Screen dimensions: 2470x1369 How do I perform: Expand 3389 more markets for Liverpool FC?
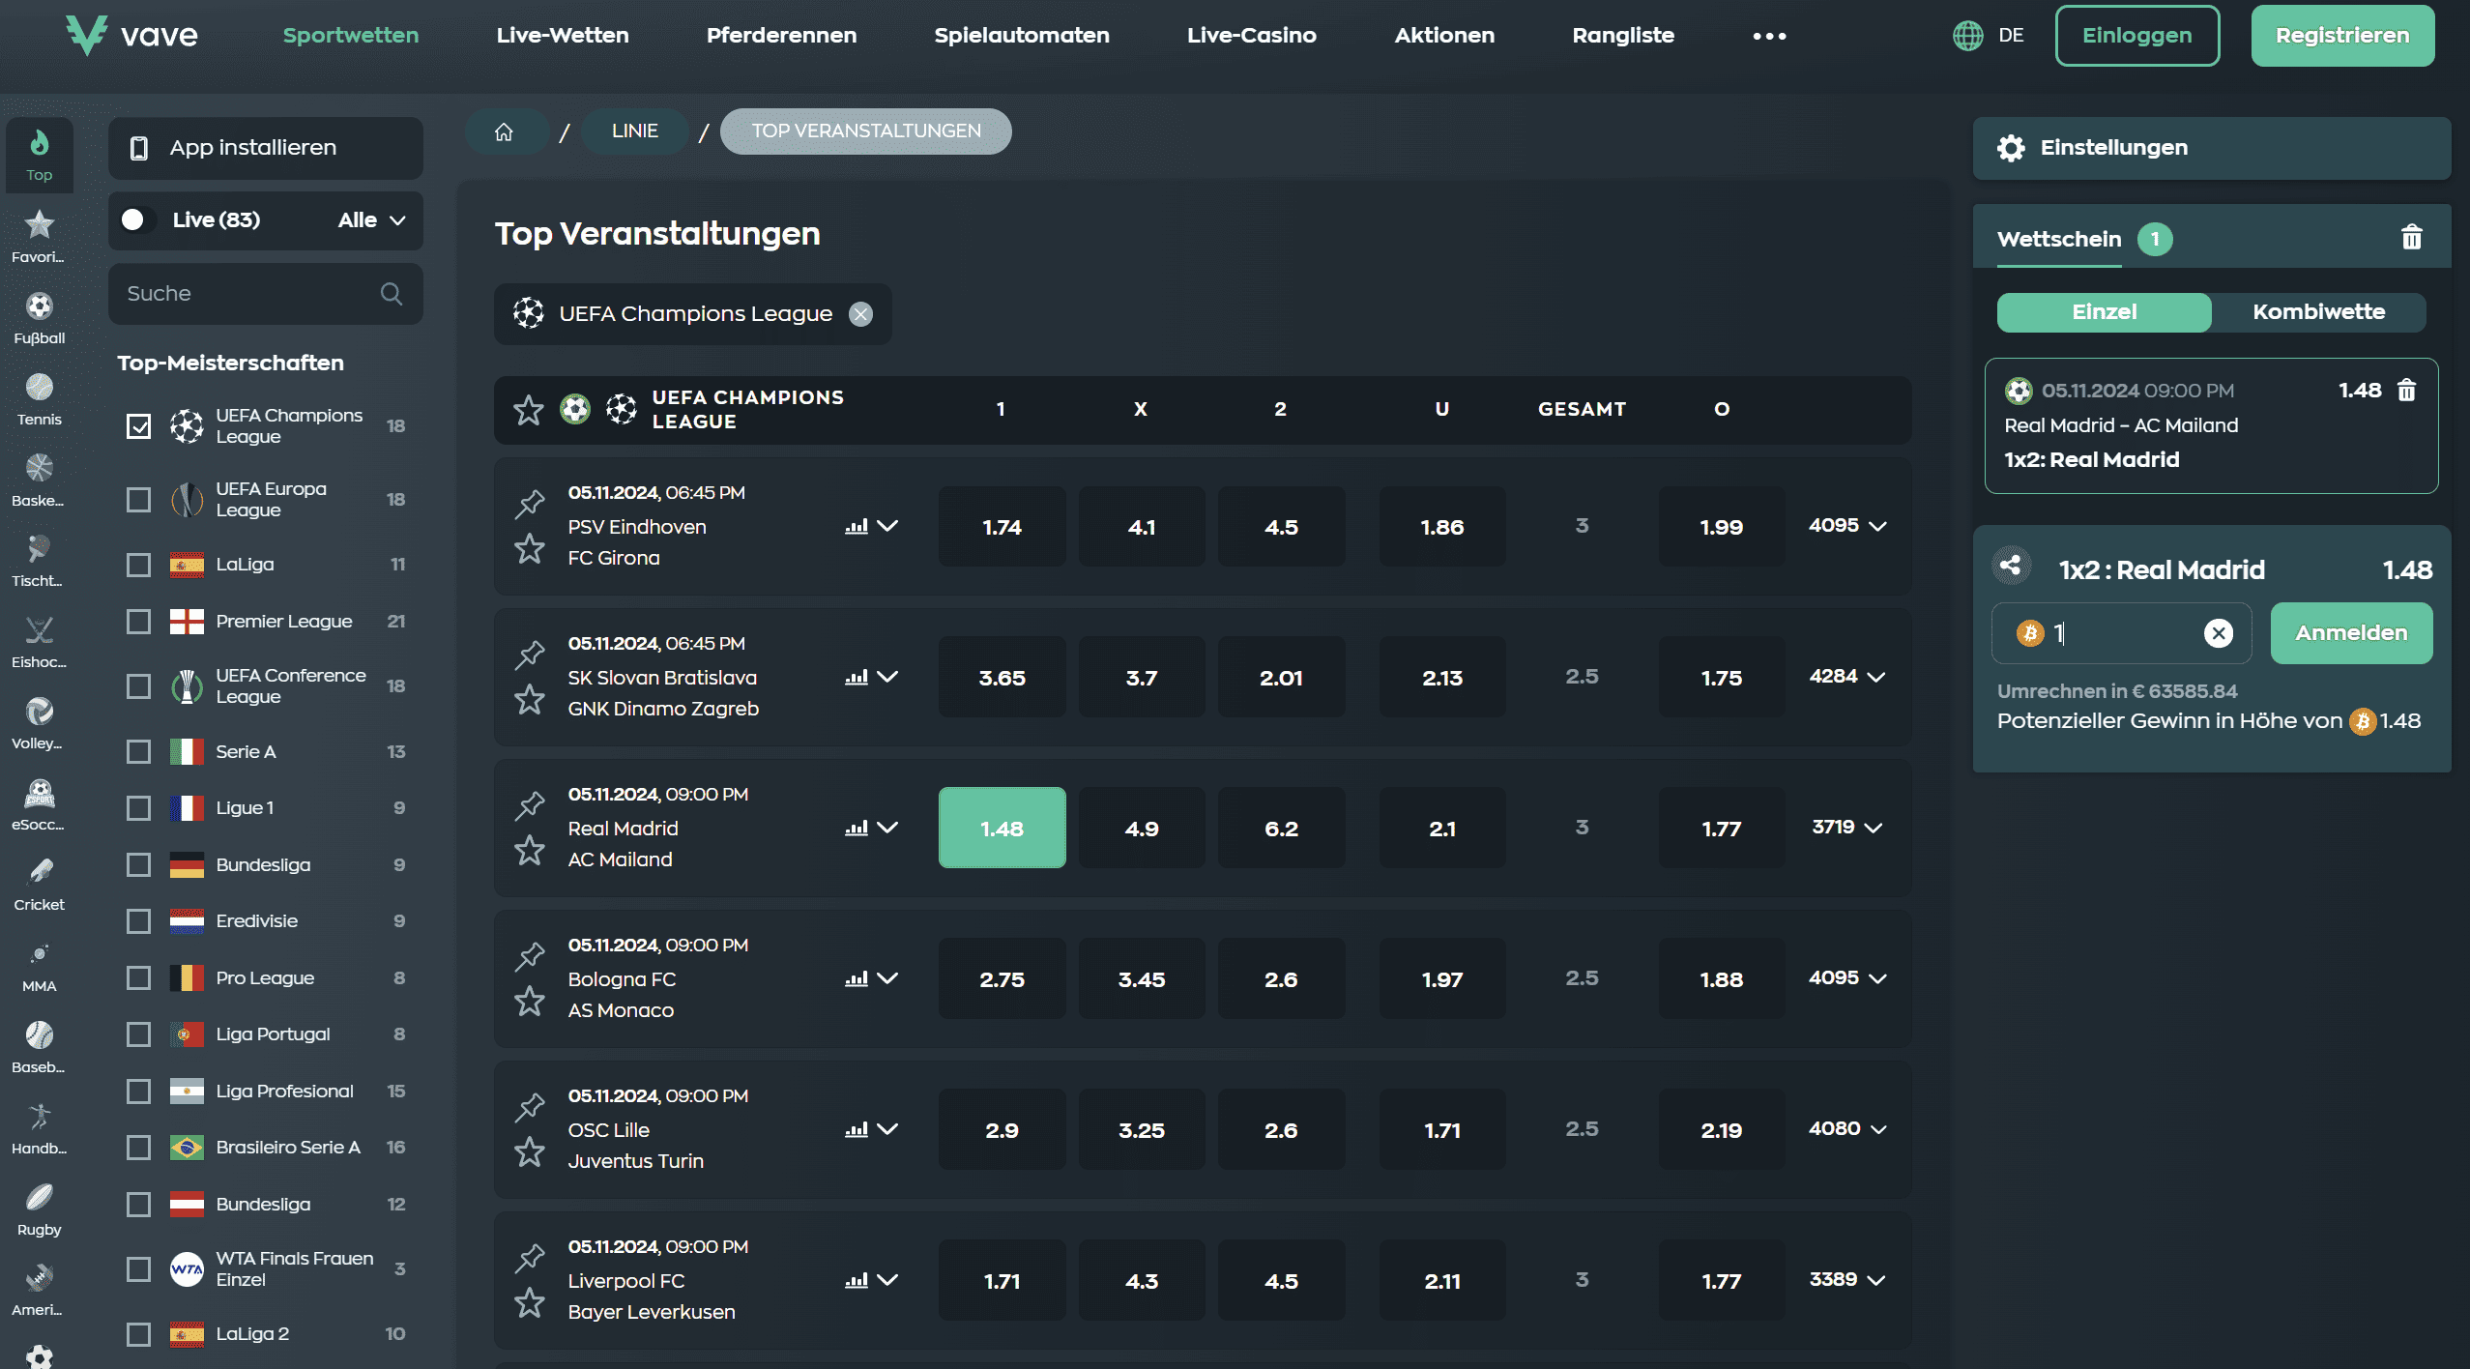tap(1847, 1280)
